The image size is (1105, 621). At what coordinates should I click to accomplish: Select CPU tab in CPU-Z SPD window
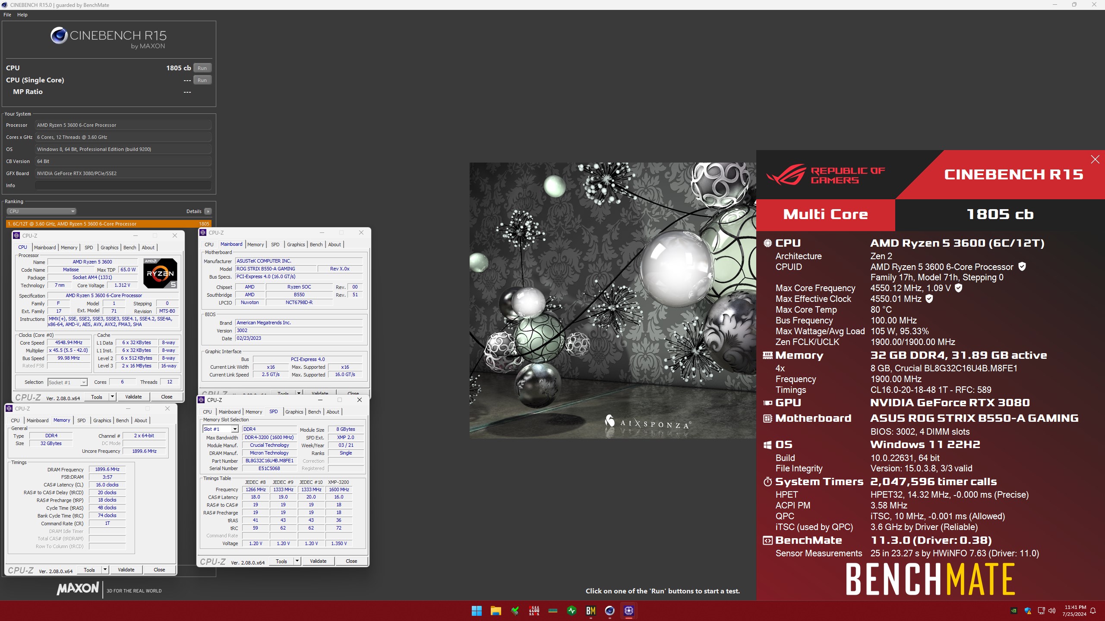click(207, 412)
